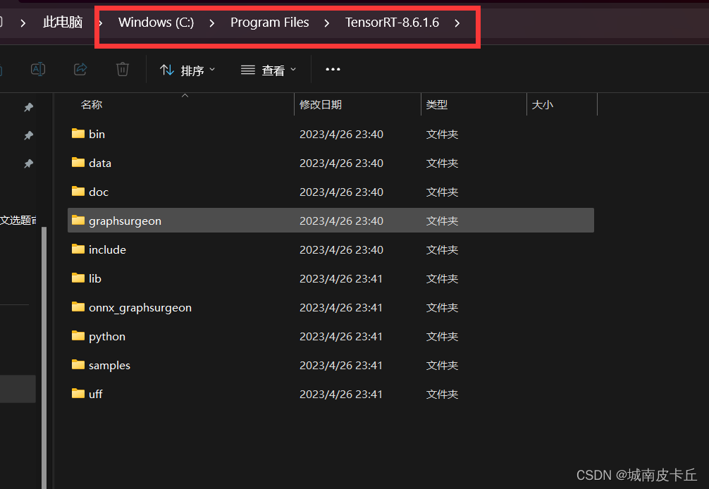Sort by 名称 column header
The width and height of the screenshot is (709, 489).
[92, 105]
